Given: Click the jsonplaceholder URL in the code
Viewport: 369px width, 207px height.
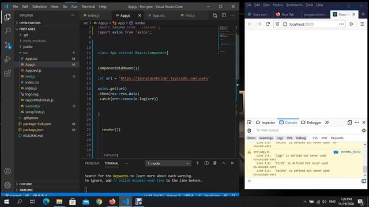Looking at the screenshot, I should 164,78.
